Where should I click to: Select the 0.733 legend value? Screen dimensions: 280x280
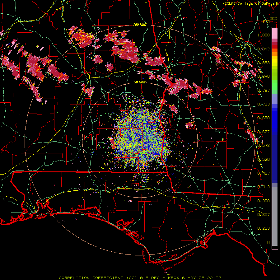pos(264,104)
